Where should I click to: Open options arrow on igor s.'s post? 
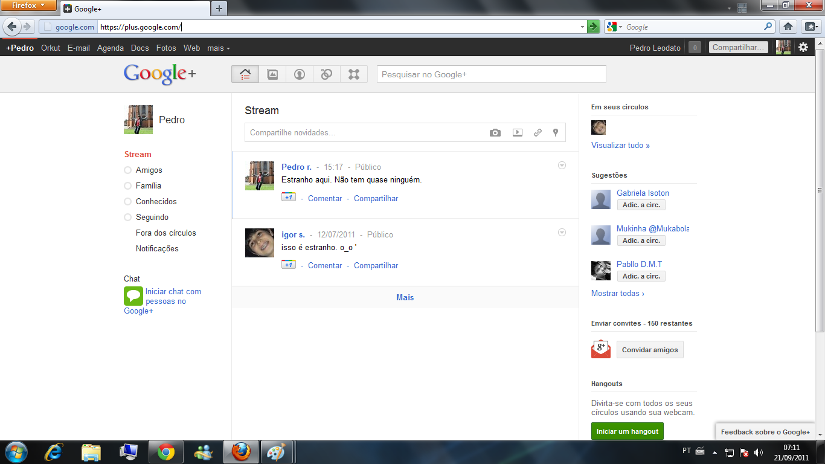[562, 233]
